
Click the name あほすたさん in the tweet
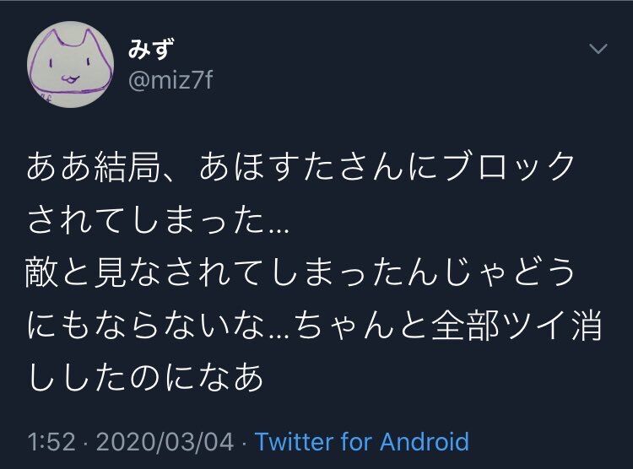(x=302, y=166)
